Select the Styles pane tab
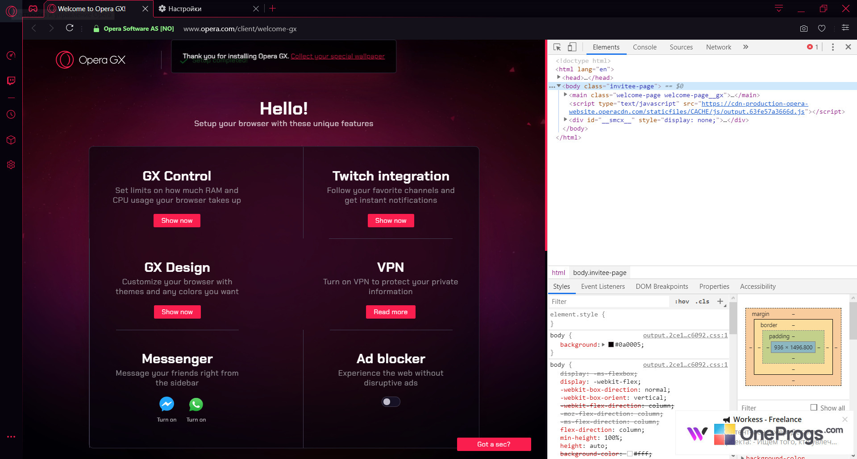857x459 pixels. 562,287
